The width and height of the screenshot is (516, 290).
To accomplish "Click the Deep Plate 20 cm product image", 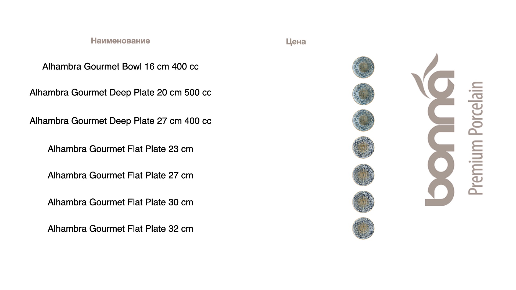I will pos(363,94).
